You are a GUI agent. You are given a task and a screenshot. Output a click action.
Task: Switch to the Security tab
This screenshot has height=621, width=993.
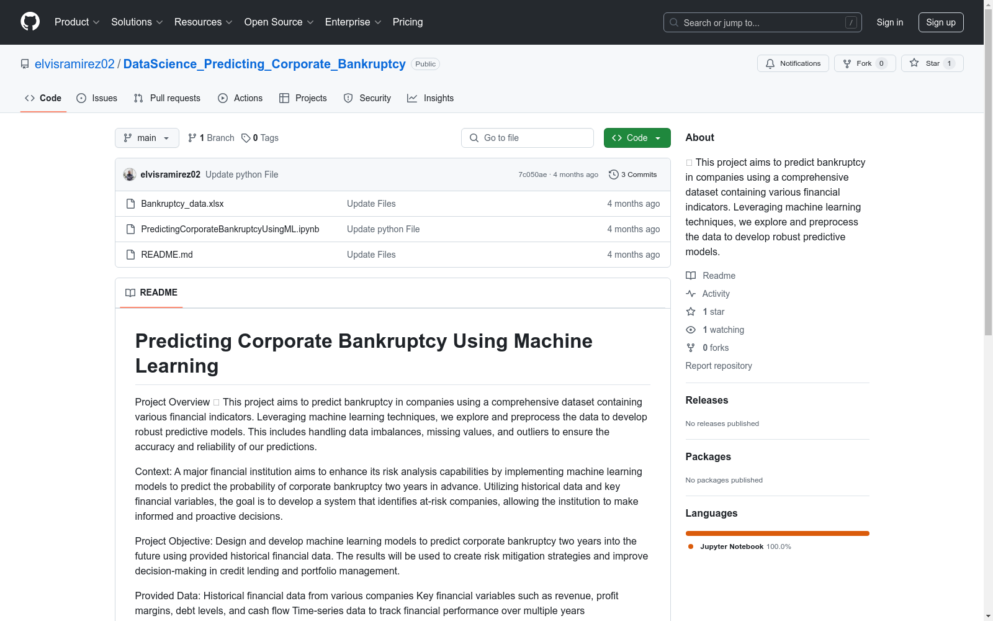click(x=367, y=98)
